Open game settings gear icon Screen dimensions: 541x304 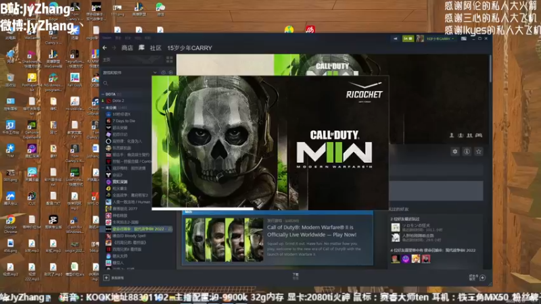click(455, 151)
